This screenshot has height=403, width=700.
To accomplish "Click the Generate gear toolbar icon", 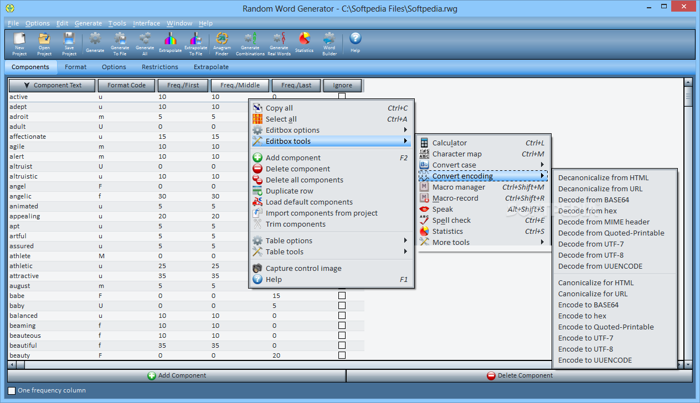I will point(95,43).
